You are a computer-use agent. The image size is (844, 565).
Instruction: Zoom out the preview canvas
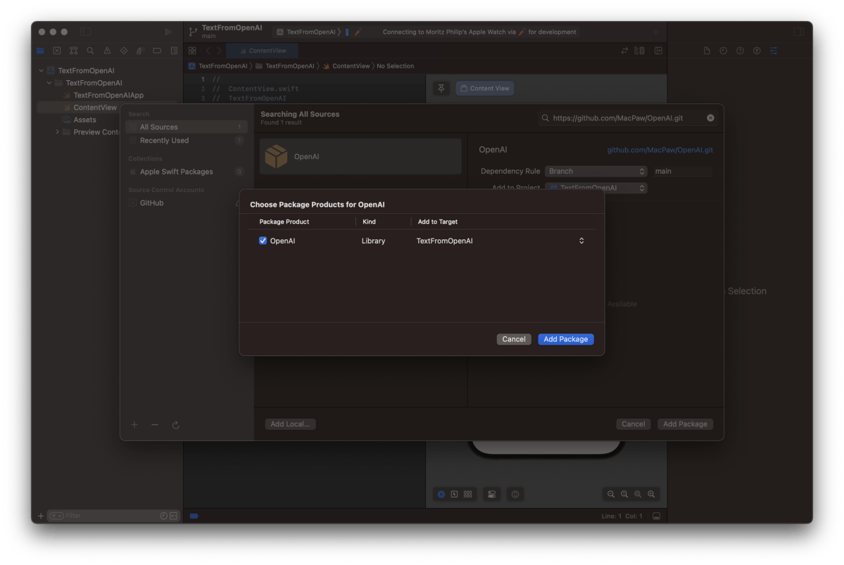611,494
